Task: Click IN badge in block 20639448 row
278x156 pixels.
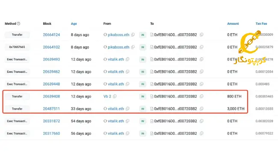Action: pyautogui.click(x=142, y=84)
